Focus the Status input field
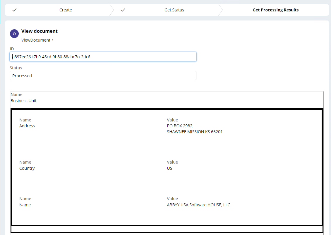 [103, 76]
